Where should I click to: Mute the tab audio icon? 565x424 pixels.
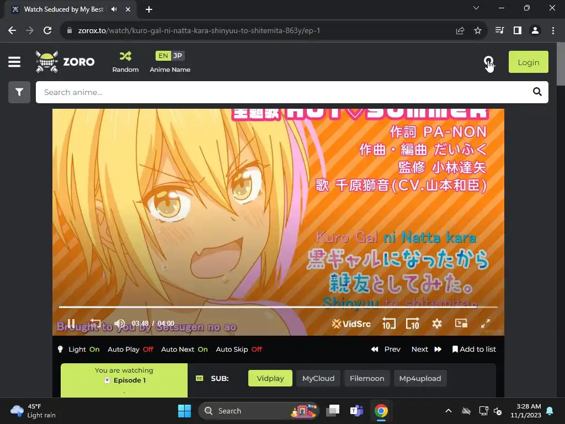(114, 9)
